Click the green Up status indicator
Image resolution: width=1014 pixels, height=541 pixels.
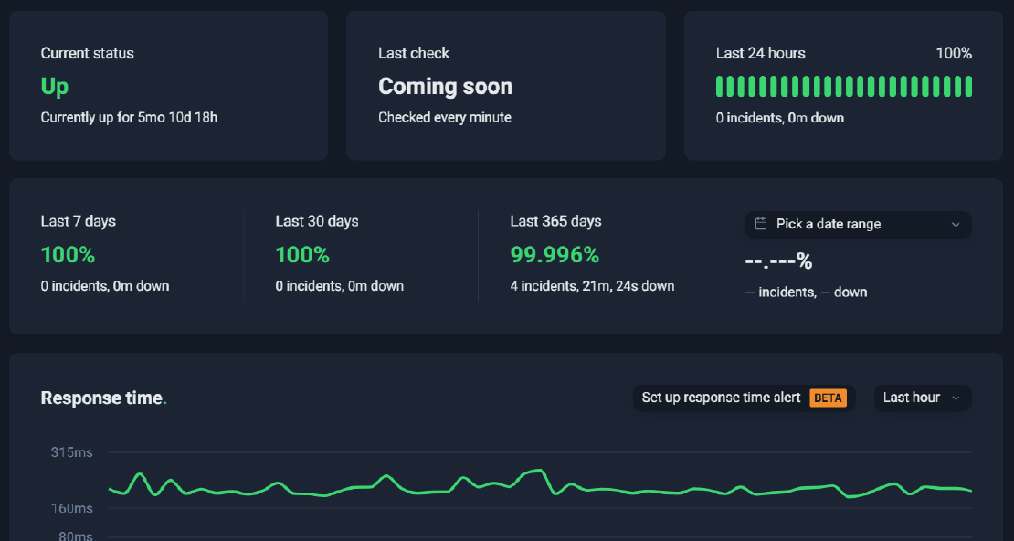pos(53,86)
